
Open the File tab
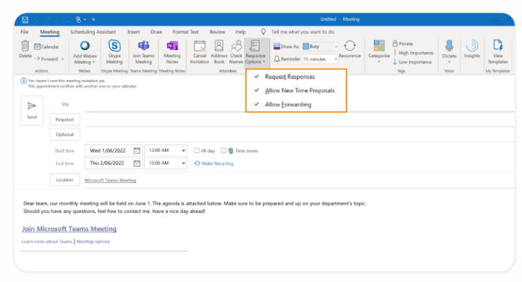[x=24, y=32]
